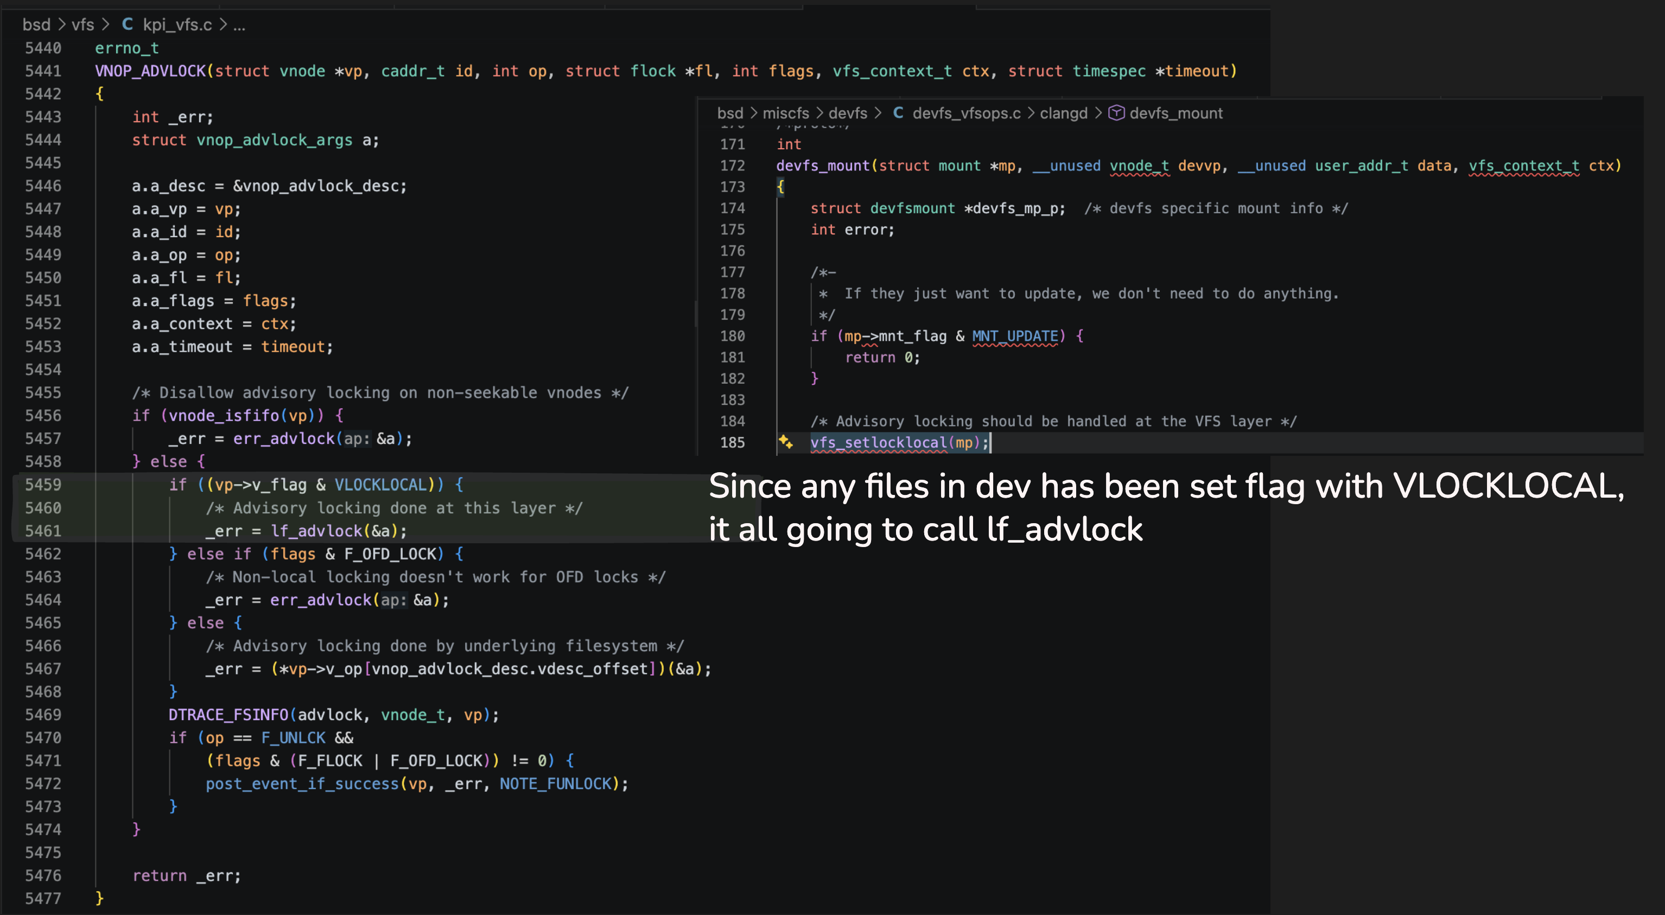Click the vdesc_offset member on line 5467
This screenshot has width=1665, height=915.
click(x=593, y=669)
